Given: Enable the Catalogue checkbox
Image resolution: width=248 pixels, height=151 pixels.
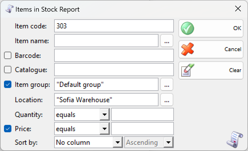Looking at the screenshot, I should coord(8,70).
